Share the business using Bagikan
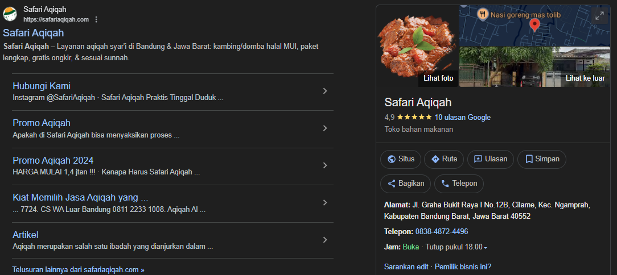Screen dimensions: 617x275 pyautogui.click(x=406, y=184)
